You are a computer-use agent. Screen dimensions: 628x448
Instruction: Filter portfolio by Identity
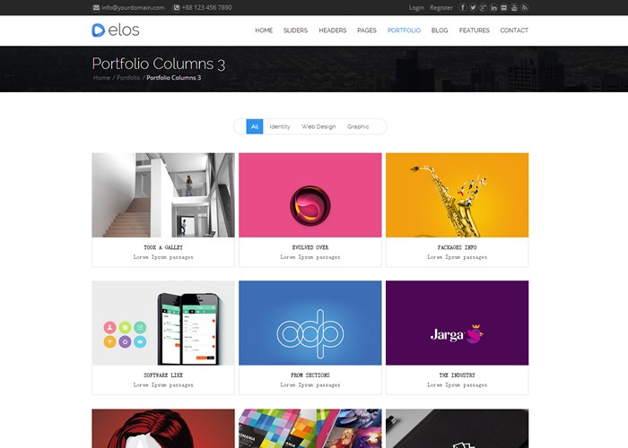280,126
